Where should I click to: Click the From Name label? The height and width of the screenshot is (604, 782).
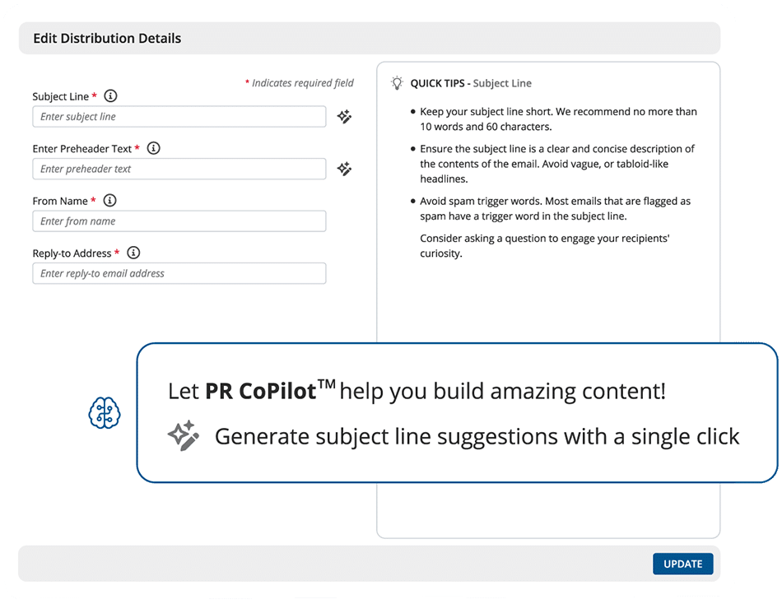tap(60, 201)
